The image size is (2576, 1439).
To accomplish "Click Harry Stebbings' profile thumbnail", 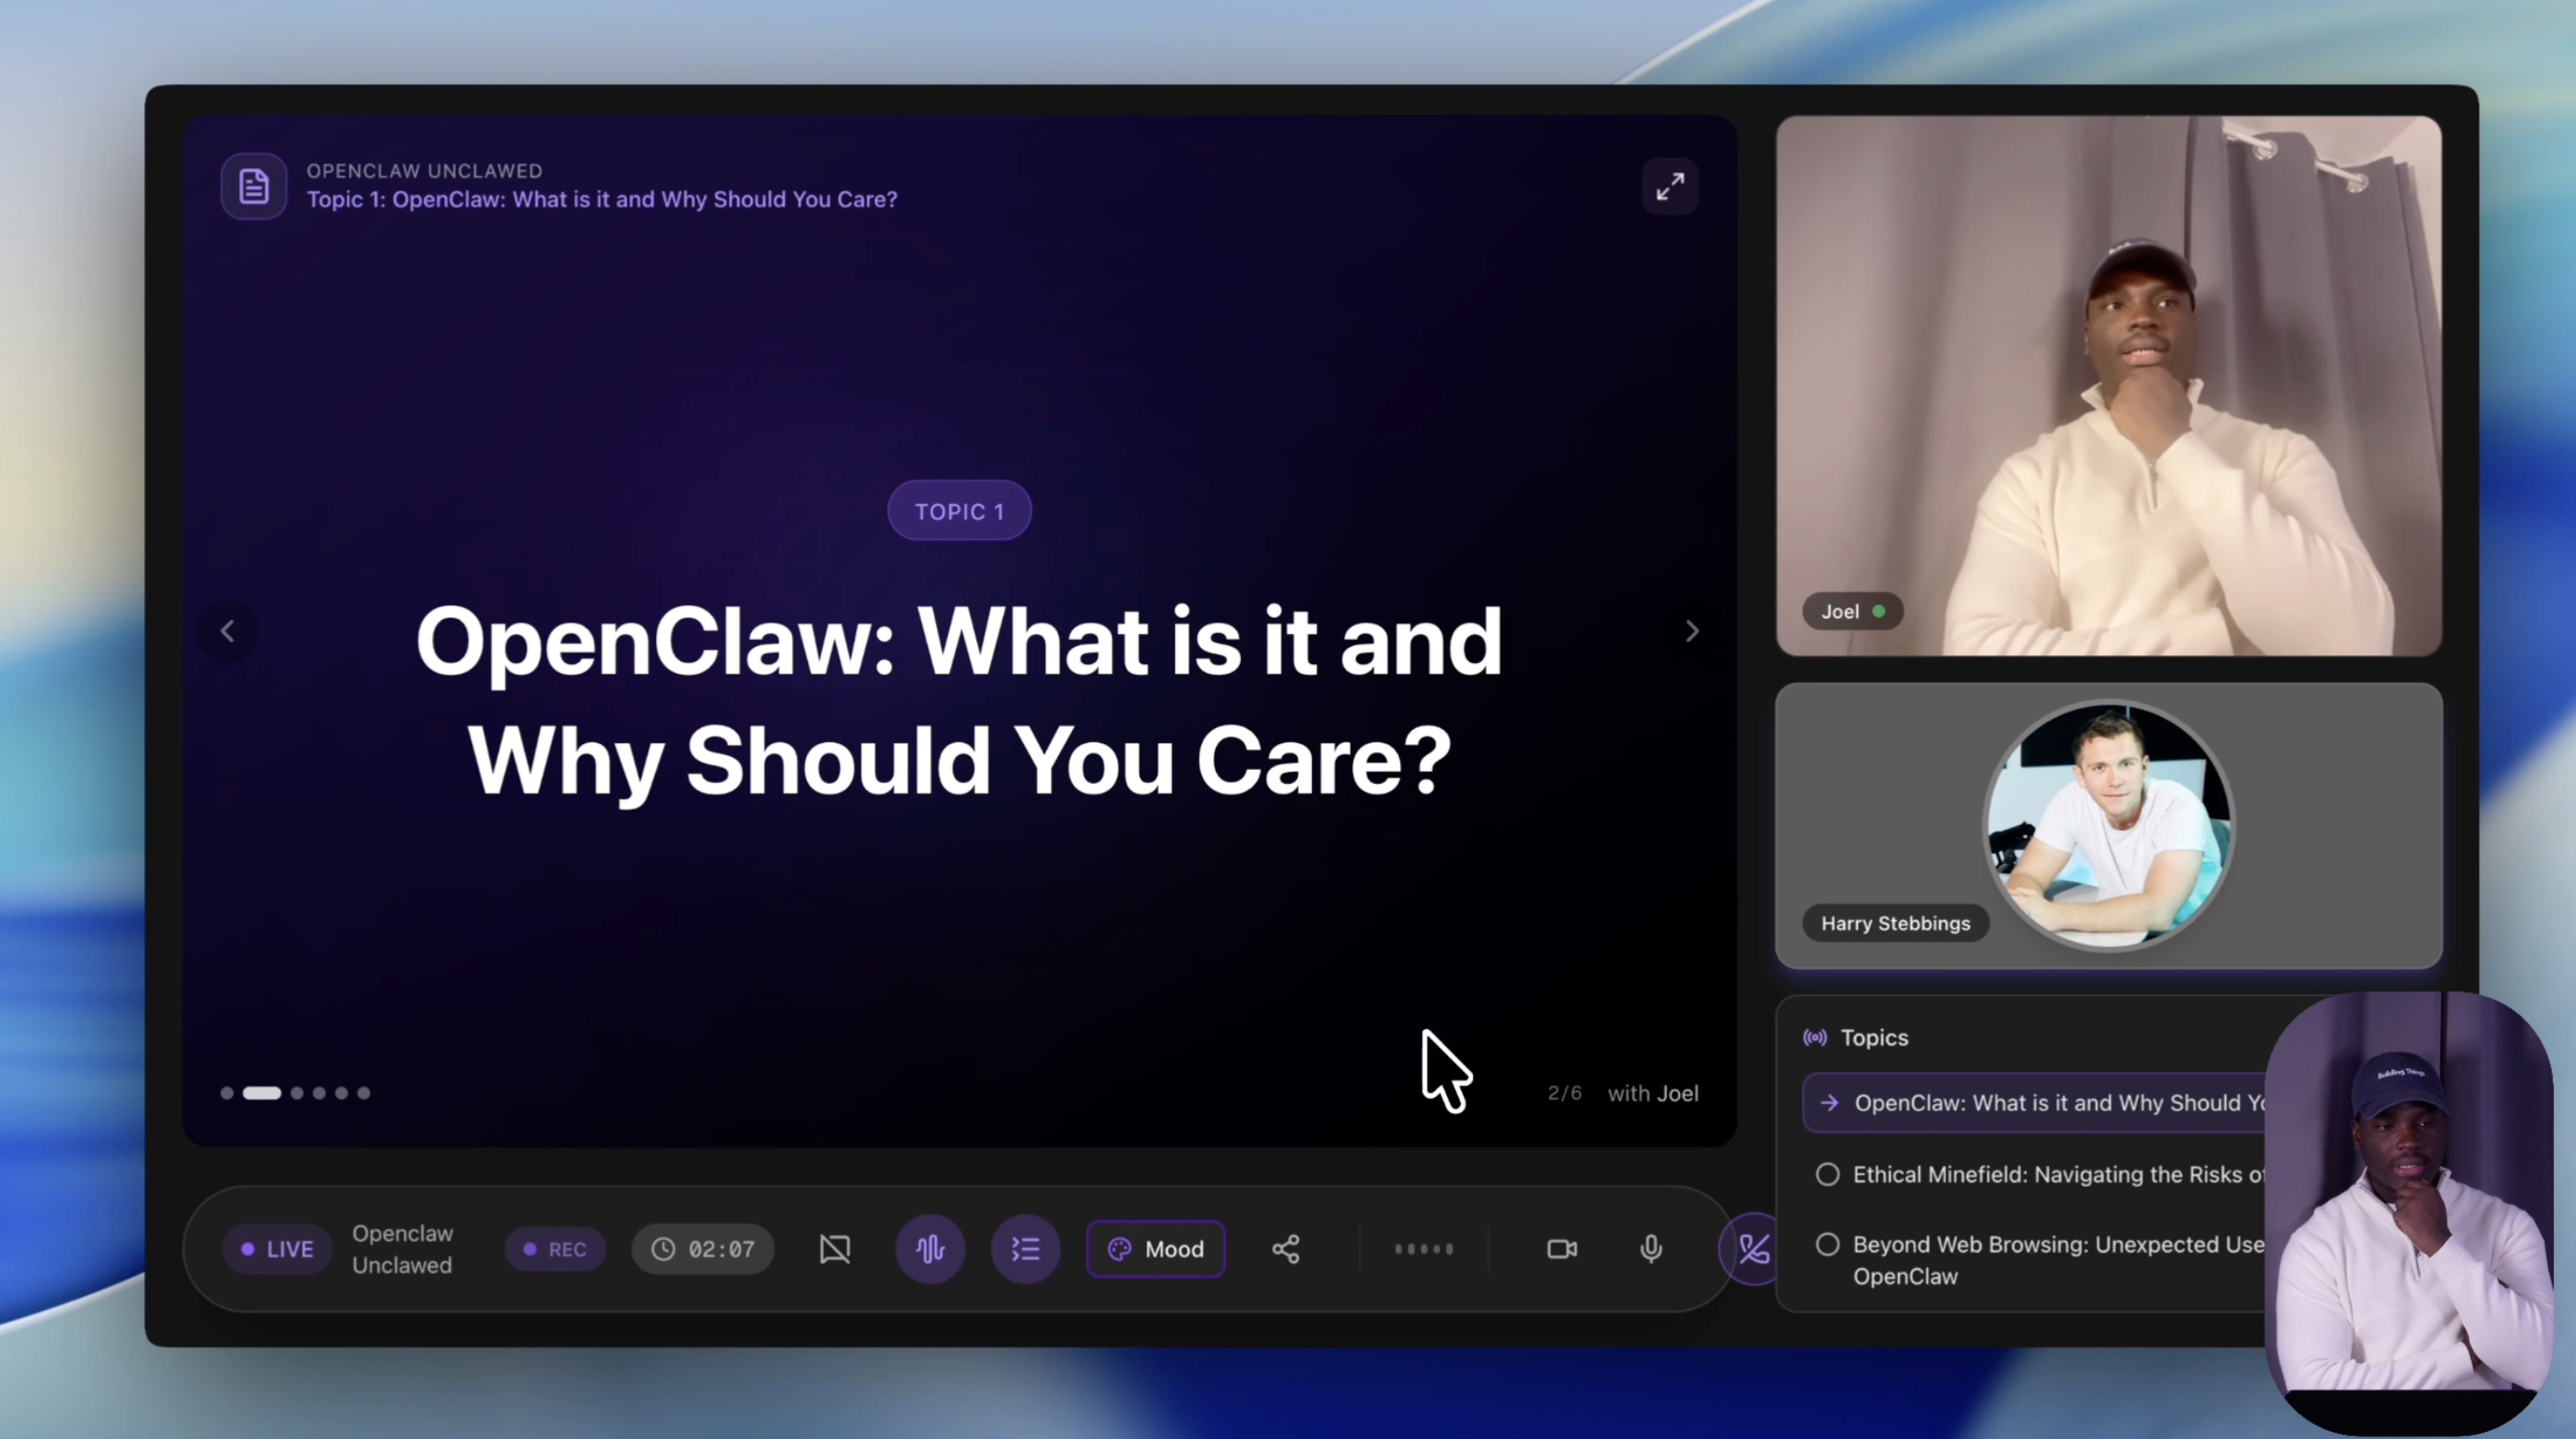I will (x=2108, y=825).
